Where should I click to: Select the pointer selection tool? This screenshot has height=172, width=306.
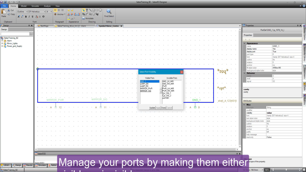click(84, 10)
